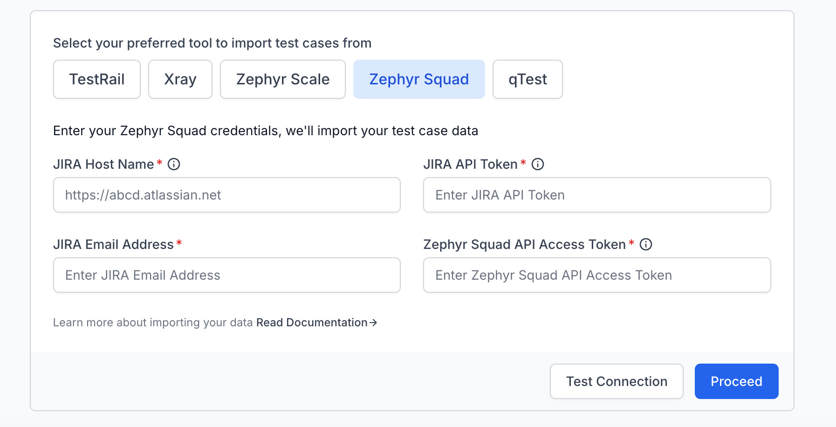Open the Read Documentation link
This screenshot has width=836, height=427.
(317, 323)
